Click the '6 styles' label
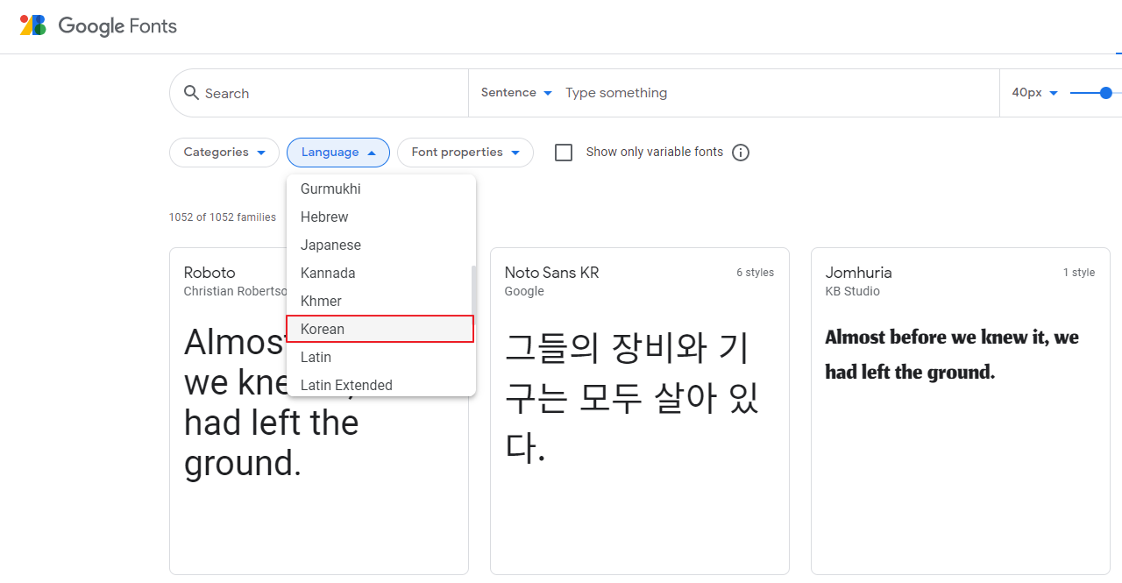This screenshot has height=583, width=1122. [755, 273]
